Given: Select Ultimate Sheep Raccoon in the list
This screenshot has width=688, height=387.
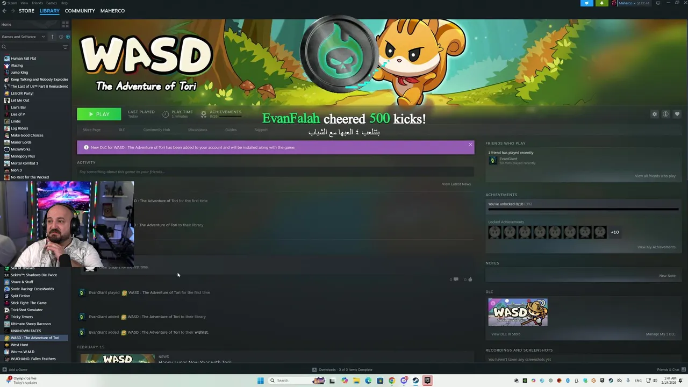Looking at the screenshot, I should 31,324.
